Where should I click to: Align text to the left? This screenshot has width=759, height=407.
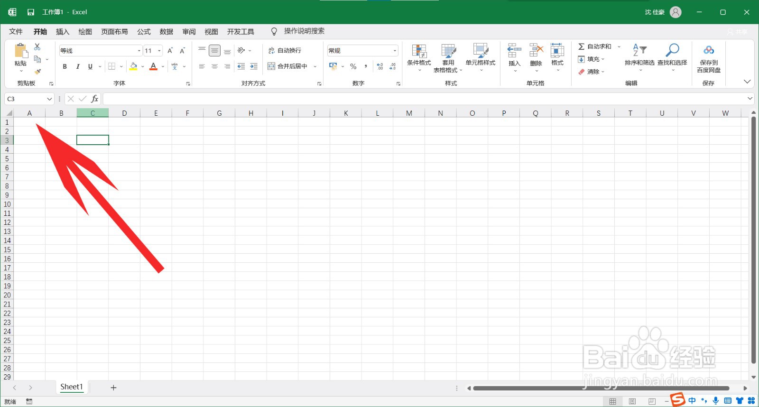pyautogui.click(x=202, y=66)
